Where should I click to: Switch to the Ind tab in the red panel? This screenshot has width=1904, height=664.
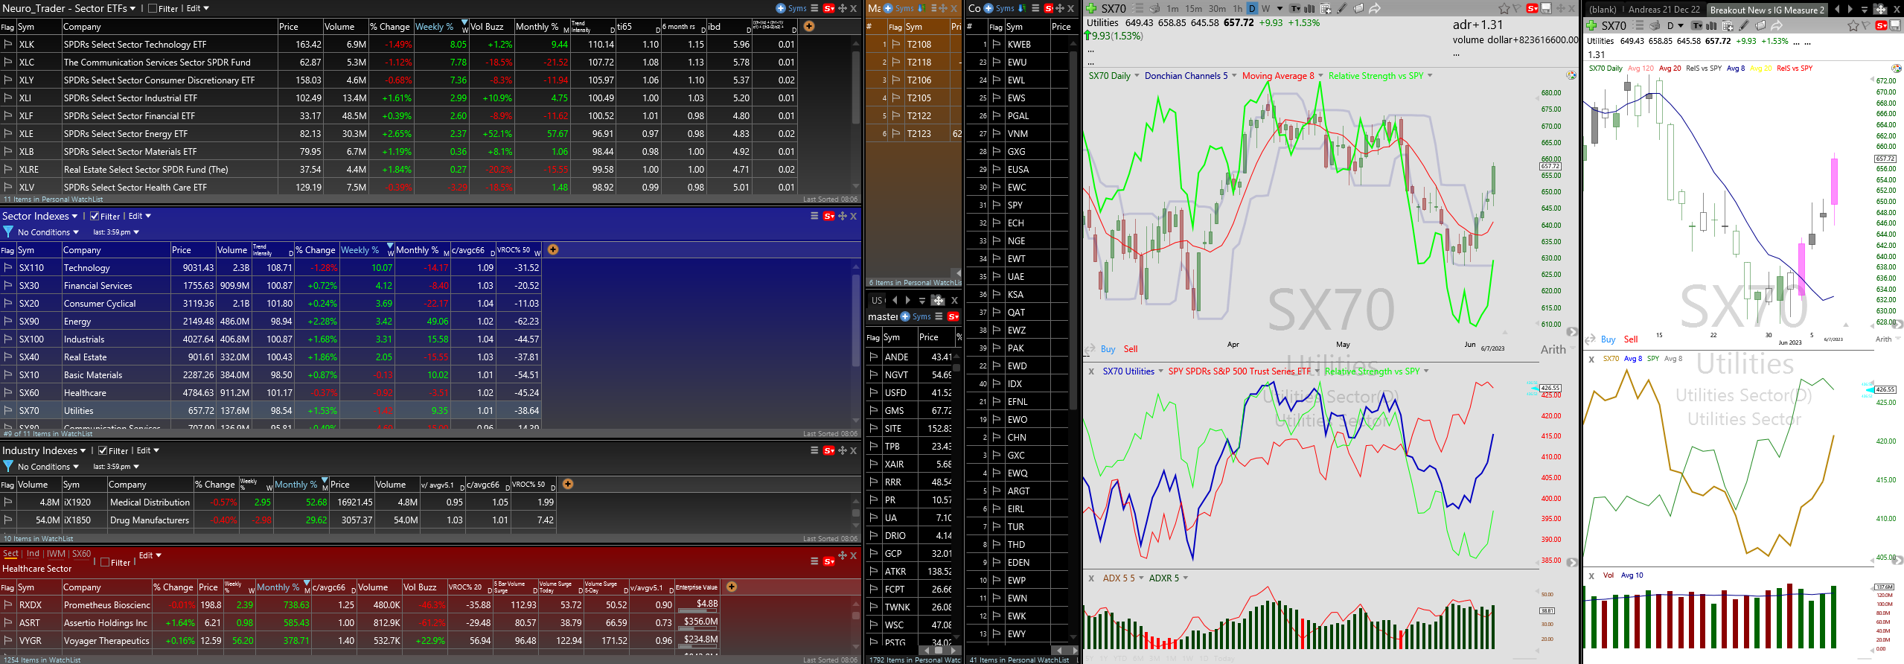(33, 554)
